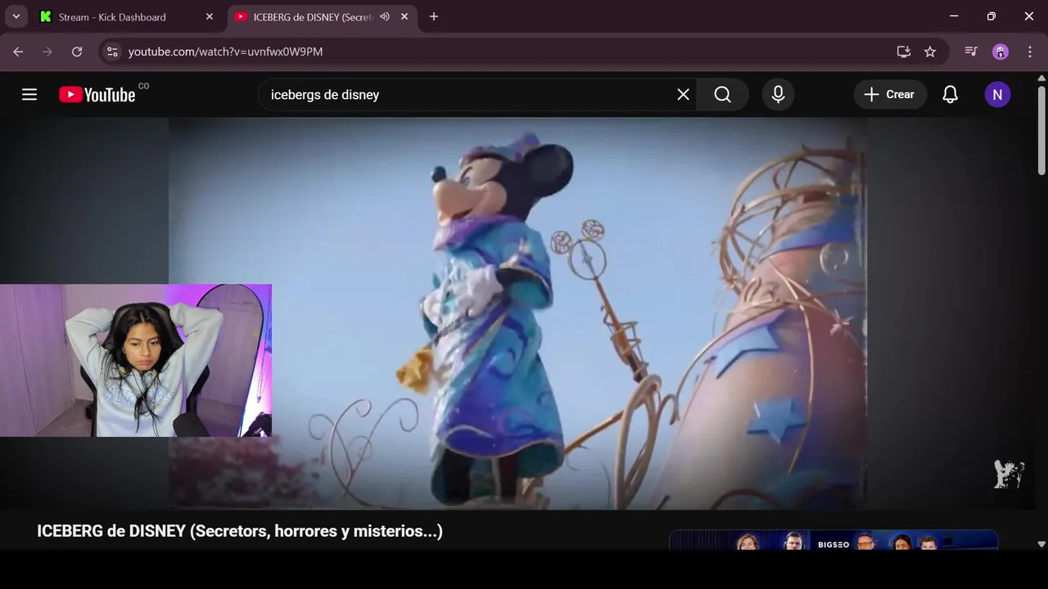Go forward to next page
Screen dimensions: 1048x589
47,52
